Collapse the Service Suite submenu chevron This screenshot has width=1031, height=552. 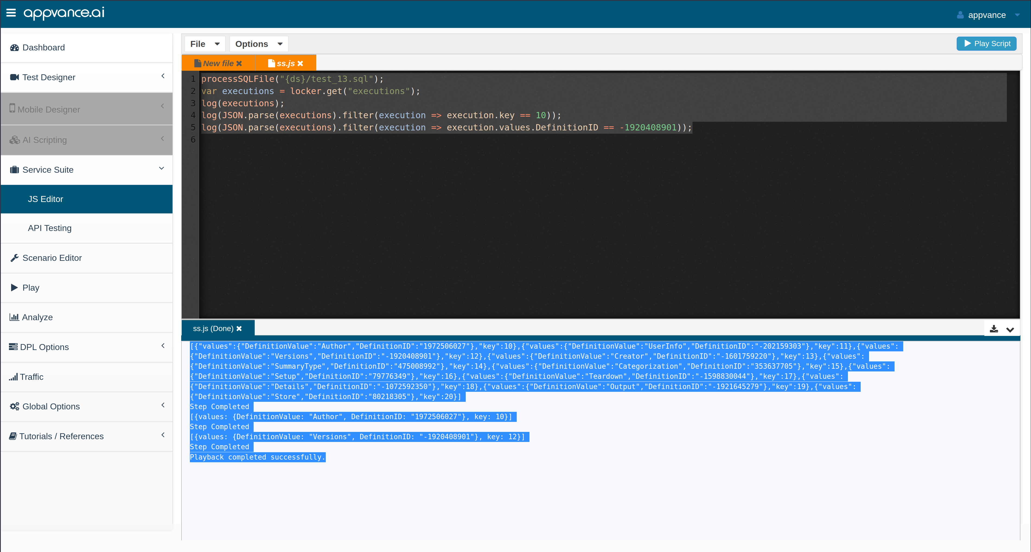[162, 168]
